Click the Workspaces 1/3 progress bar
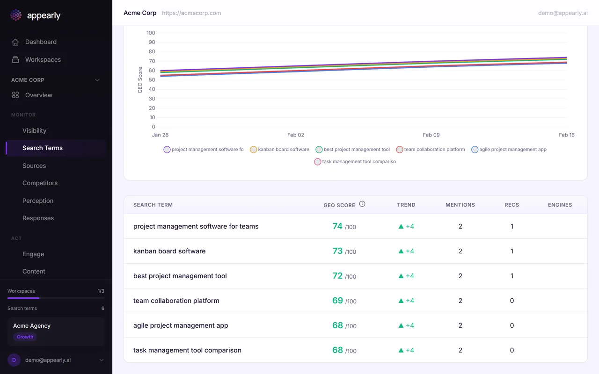The image size is (599, 374). (55, 298)
